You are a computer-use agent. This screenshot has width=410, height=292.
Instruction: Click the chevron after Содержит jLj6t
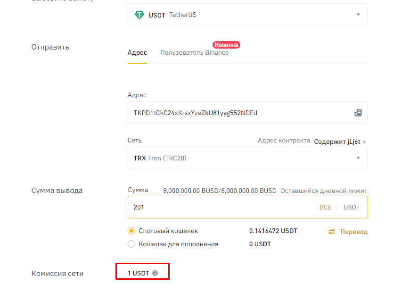pyautogui.click(x=364, y=142)
